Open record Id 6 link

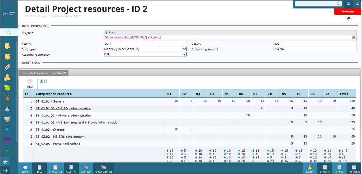pyautogui.click(x=31, y=123)
